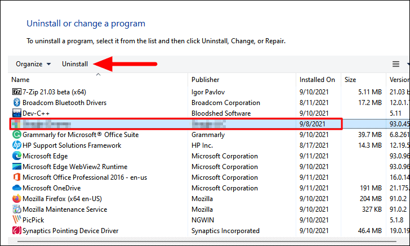Click the Igor Pavlov publisher cell
This screenshot has width=410, height=246.
click(x=208, y=92)
